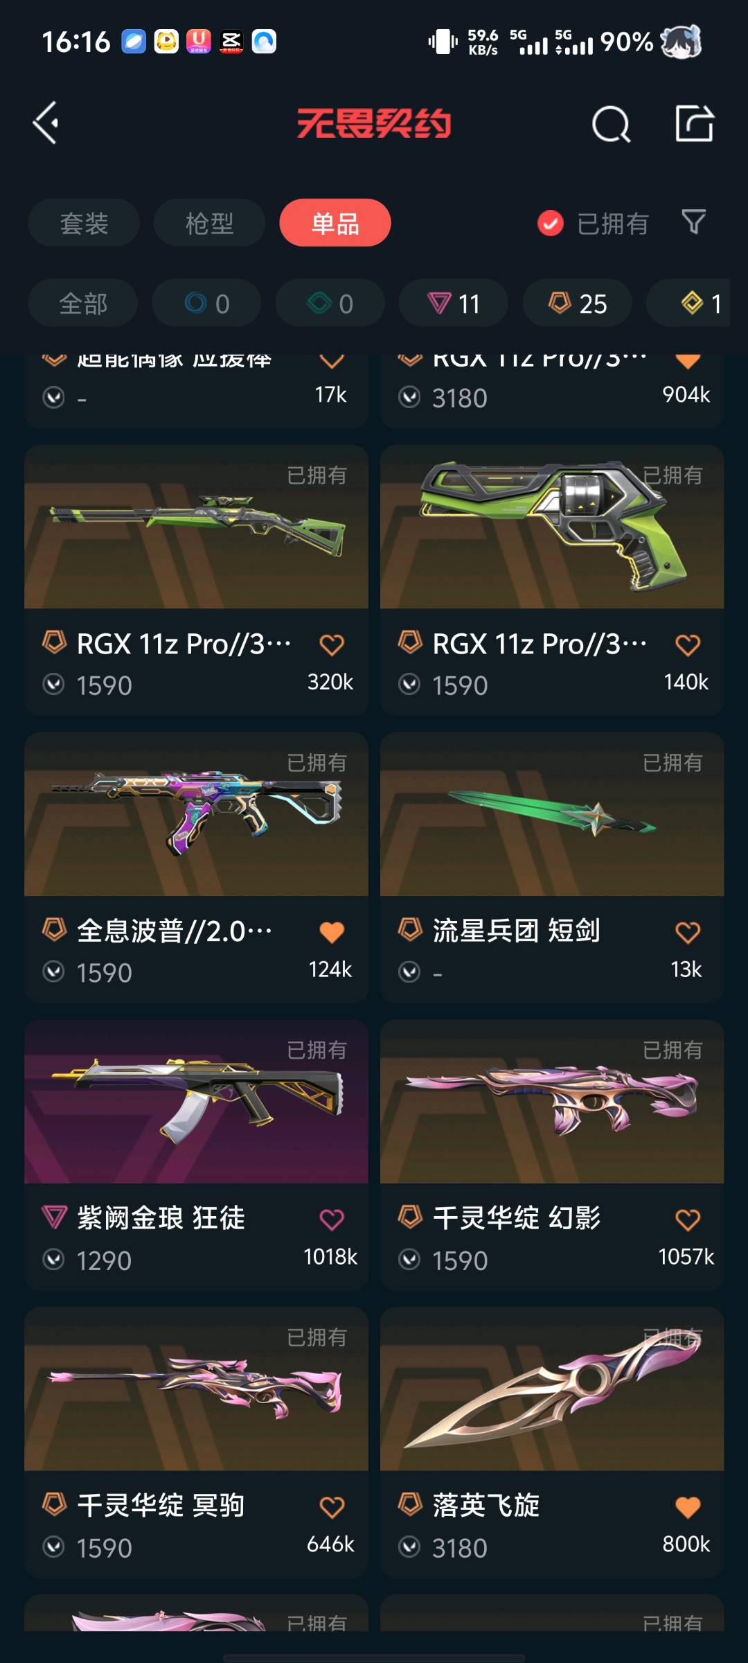Open the green RGX revolver thumbnail
This screenshot has width=748, height=1663.
click(552, 527)
